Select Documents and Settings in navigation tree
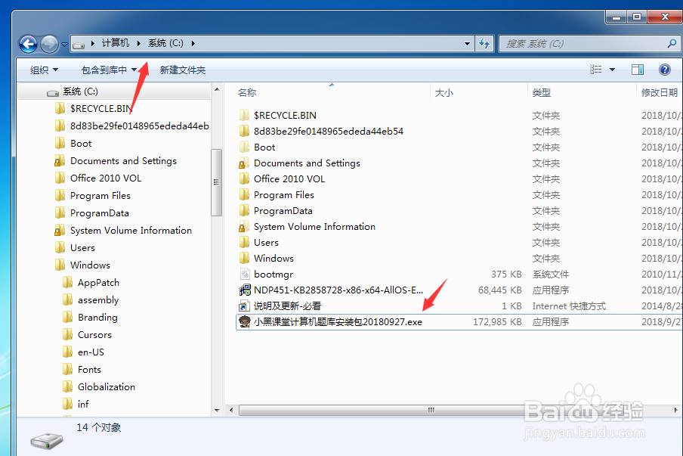This screenshot has width=683, height=456. click(x=123, y=161)
